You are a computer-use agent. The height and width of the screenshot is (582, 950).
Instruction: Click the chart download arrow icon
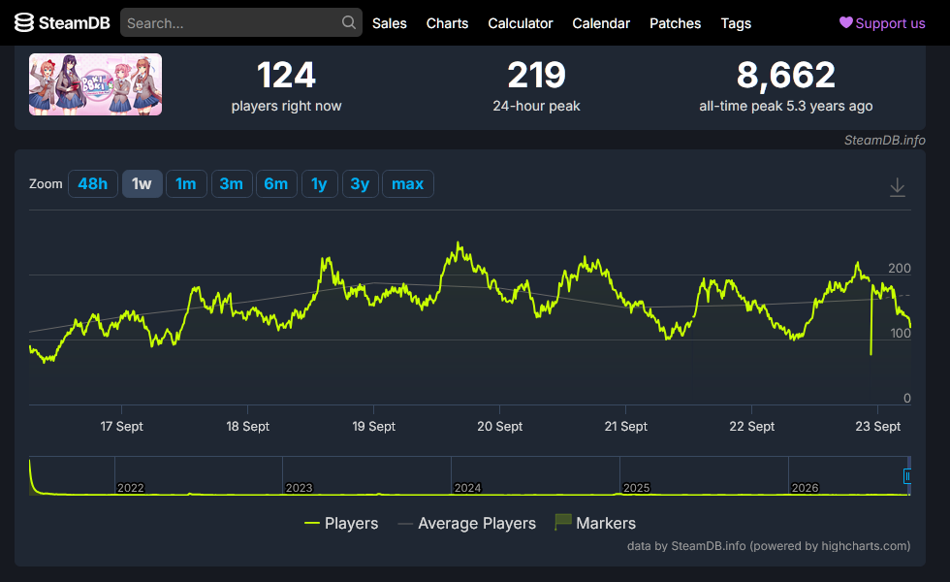pos(898,187)
